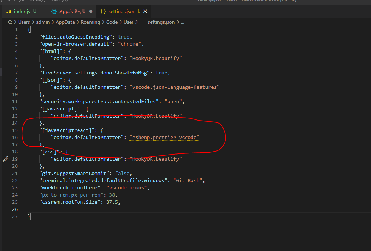Open the settings.json breadcrumb segment
The width and height of the screenshot is (371, 251).
(161, 22)
